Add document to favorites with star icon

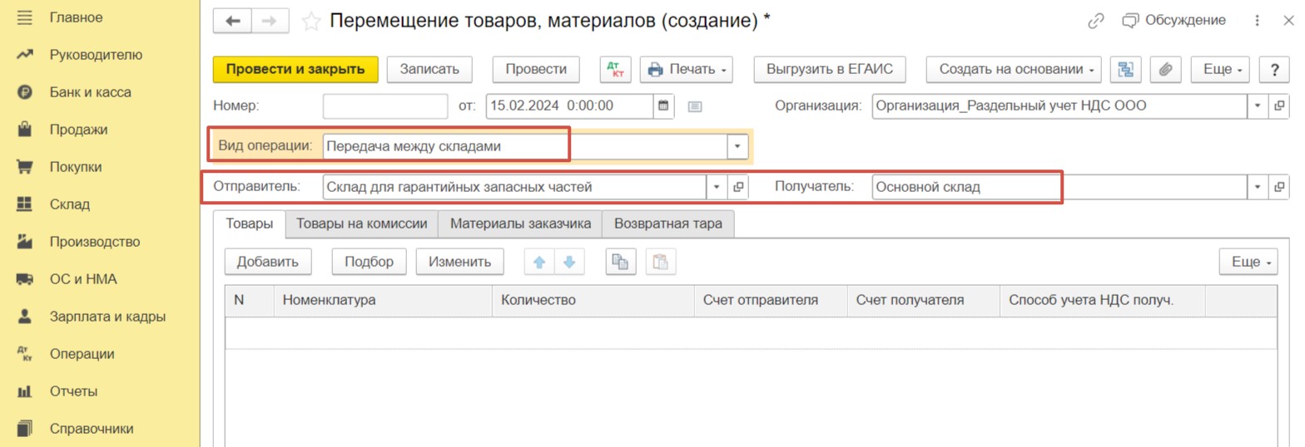click(x=311, y=22)
